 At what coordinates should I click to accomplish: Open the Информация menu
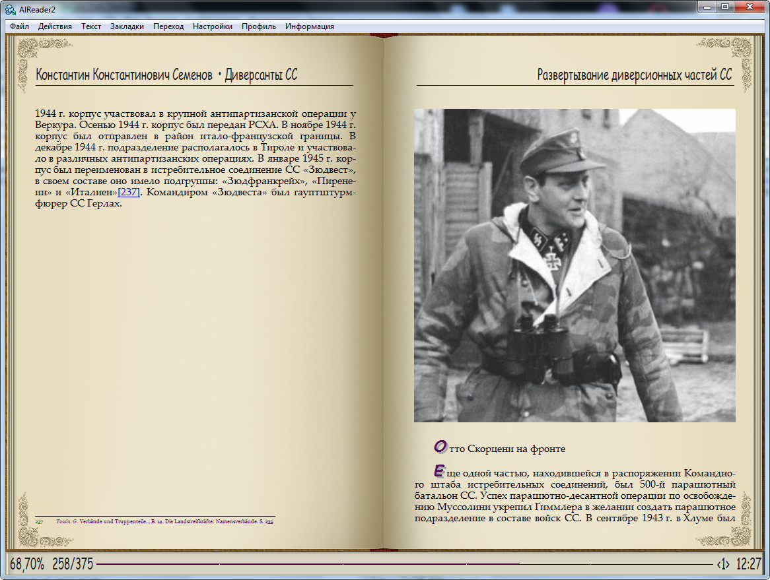coord(310,26)
